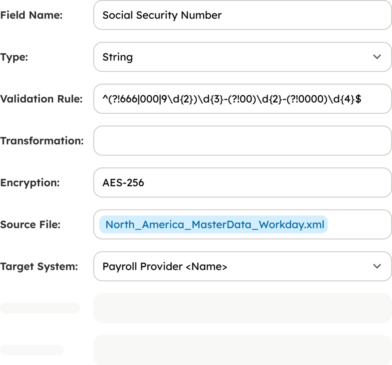Click the Source File label
Viewport: 392px width, 365px height.
point(30,224)
